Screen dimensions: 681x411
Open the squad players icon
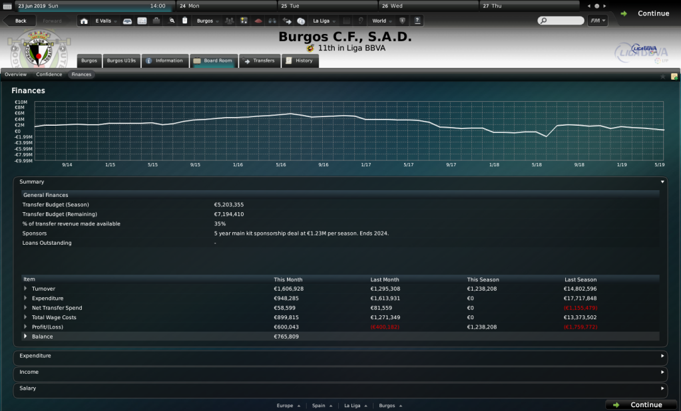[x=229, y=21]
